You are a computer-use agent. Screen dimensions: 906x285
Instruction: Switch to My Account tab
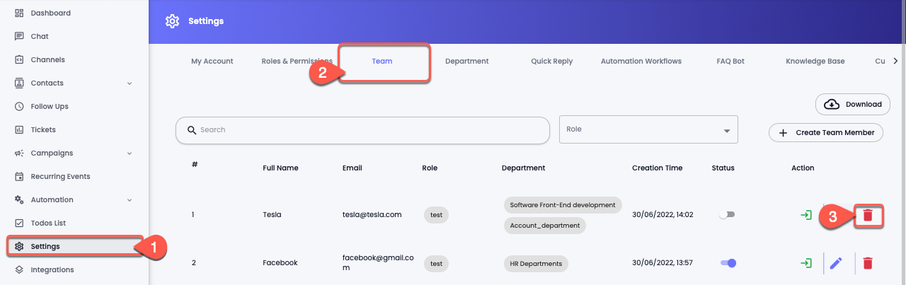pyautogui.click(x=212, y=61)
